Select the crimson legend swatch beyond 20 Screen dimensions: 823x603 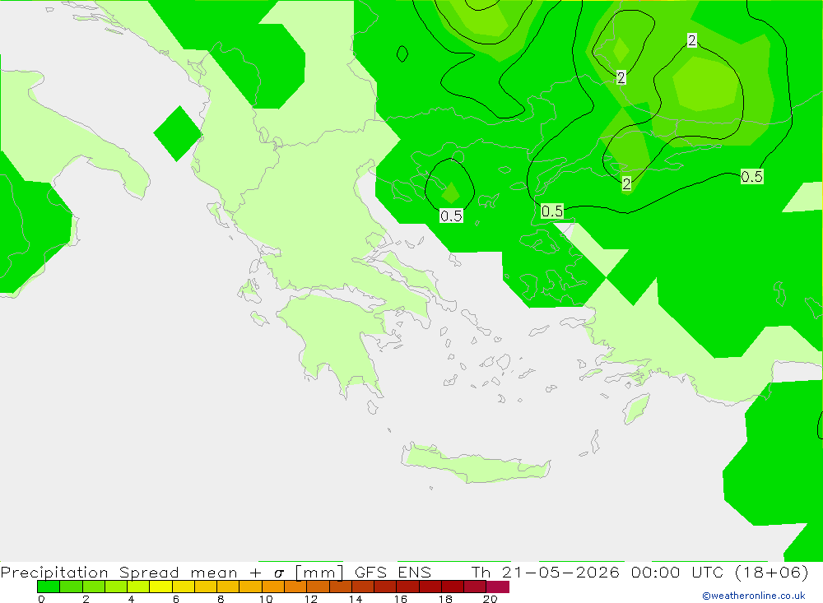point(498,587)
